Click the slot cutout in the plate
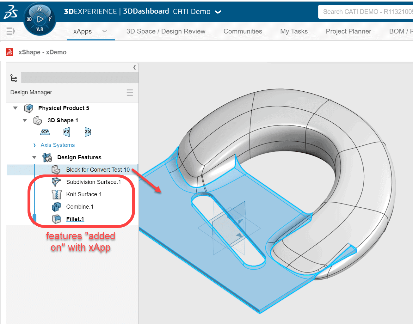Viewport: 413px width, 324px height. [228, 231]
